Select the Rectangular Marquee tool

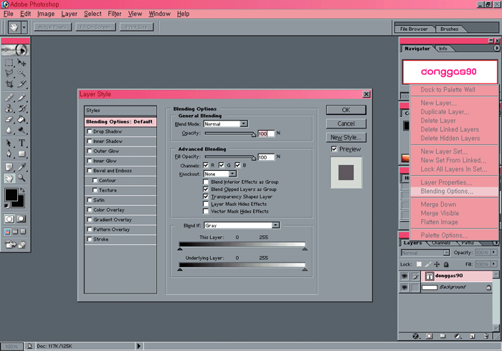click(9, 62)
